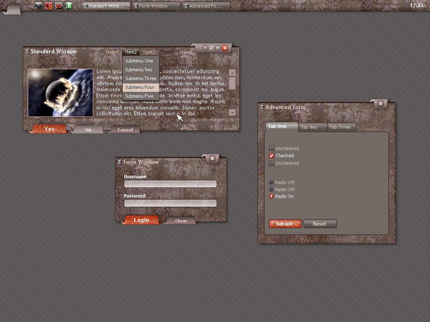Click the gray launcher icon in top panel

pos(38,6)
